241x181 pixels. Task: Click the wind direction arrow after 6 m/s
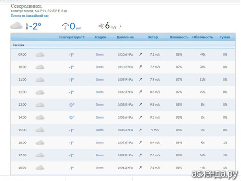[120, 27]
